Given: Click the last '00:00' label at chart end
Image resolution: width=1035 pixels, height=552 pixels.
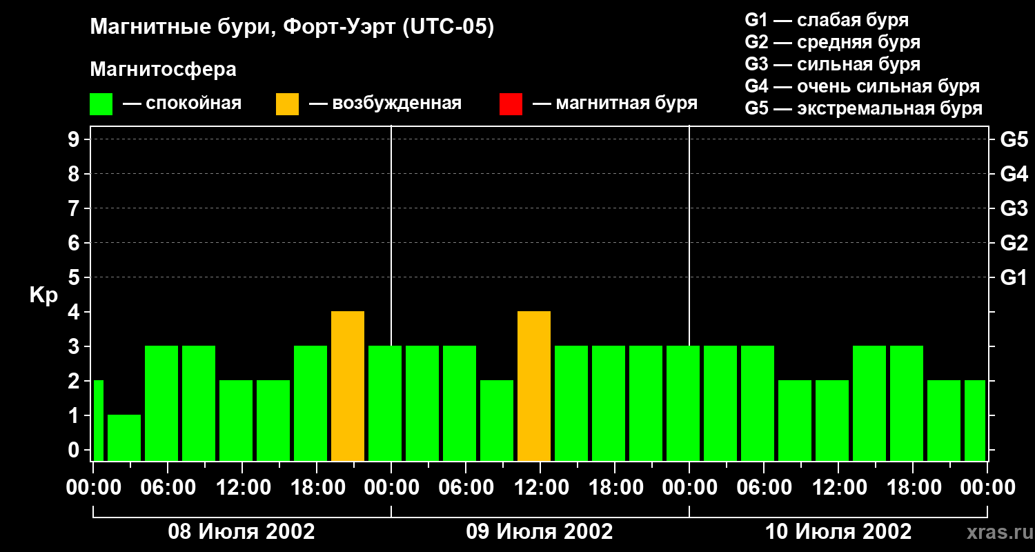Looking at the screenshot, I should coord(987,487).
